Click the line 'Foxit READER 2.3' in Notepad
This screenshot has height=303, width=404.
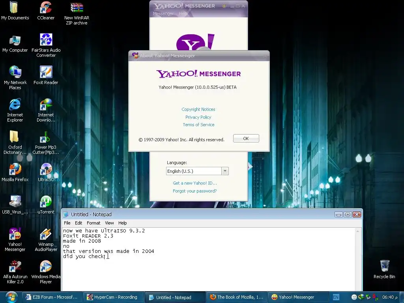(x=88, y=236)
